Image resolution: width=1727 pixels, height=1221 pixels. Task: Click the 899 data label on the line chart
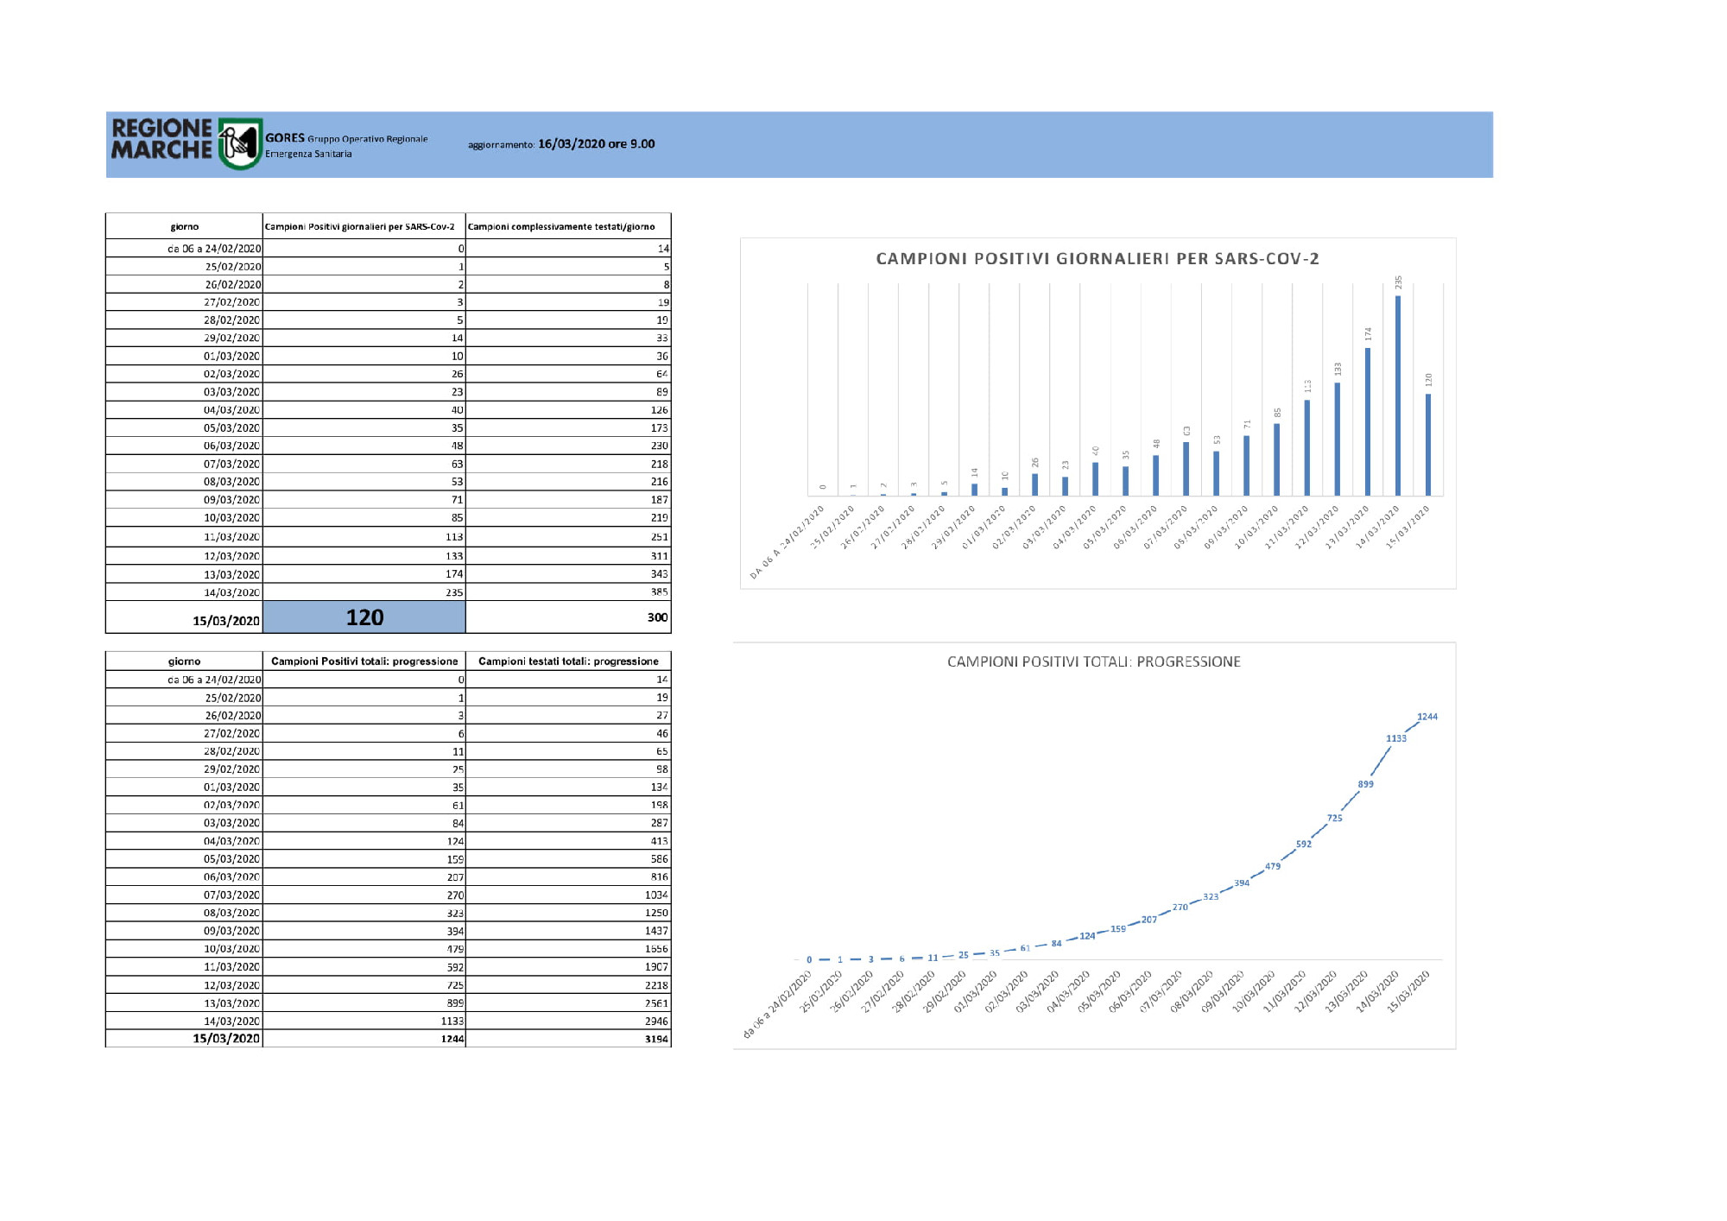click(x=1365, y=784)
